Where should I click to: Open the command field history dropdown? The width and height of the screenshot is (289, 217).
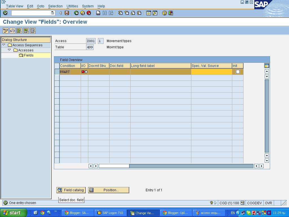52,13
